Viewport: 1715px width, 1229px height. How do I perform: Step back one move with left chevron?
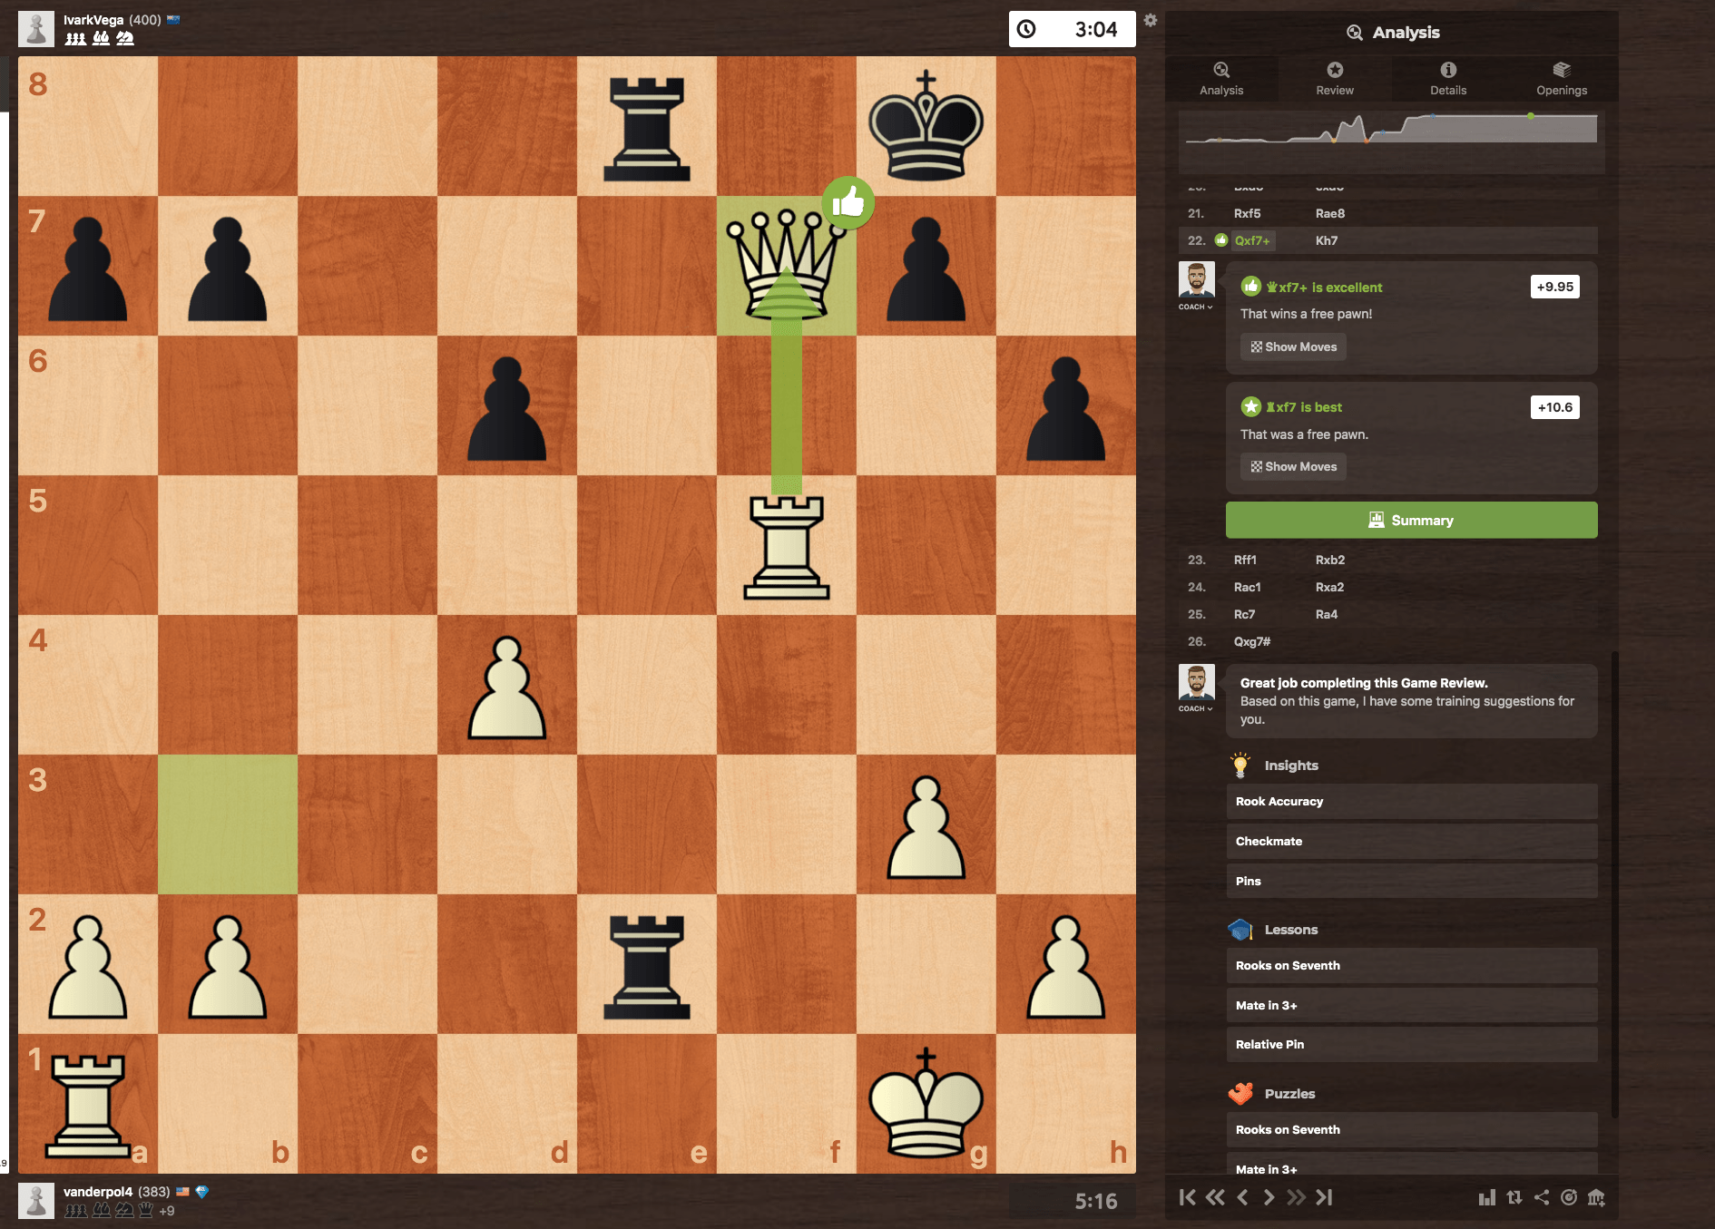coord(1242,1197)
